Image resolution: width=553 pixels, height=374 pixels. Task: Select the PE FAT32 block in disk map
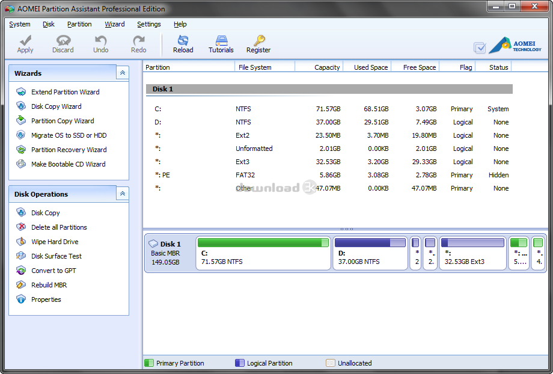point(519,253)
